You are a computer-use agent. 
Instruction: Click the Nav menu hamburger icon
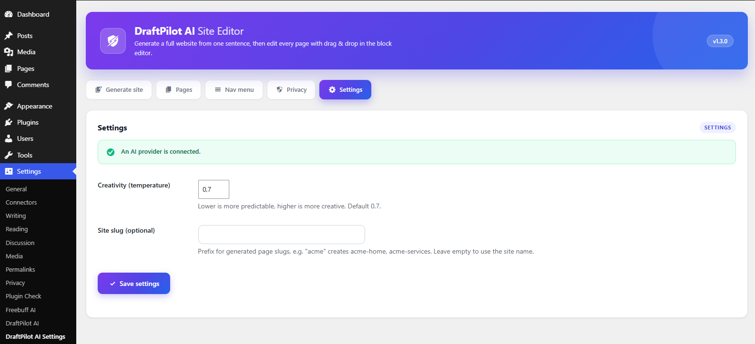tap(218, 89)
